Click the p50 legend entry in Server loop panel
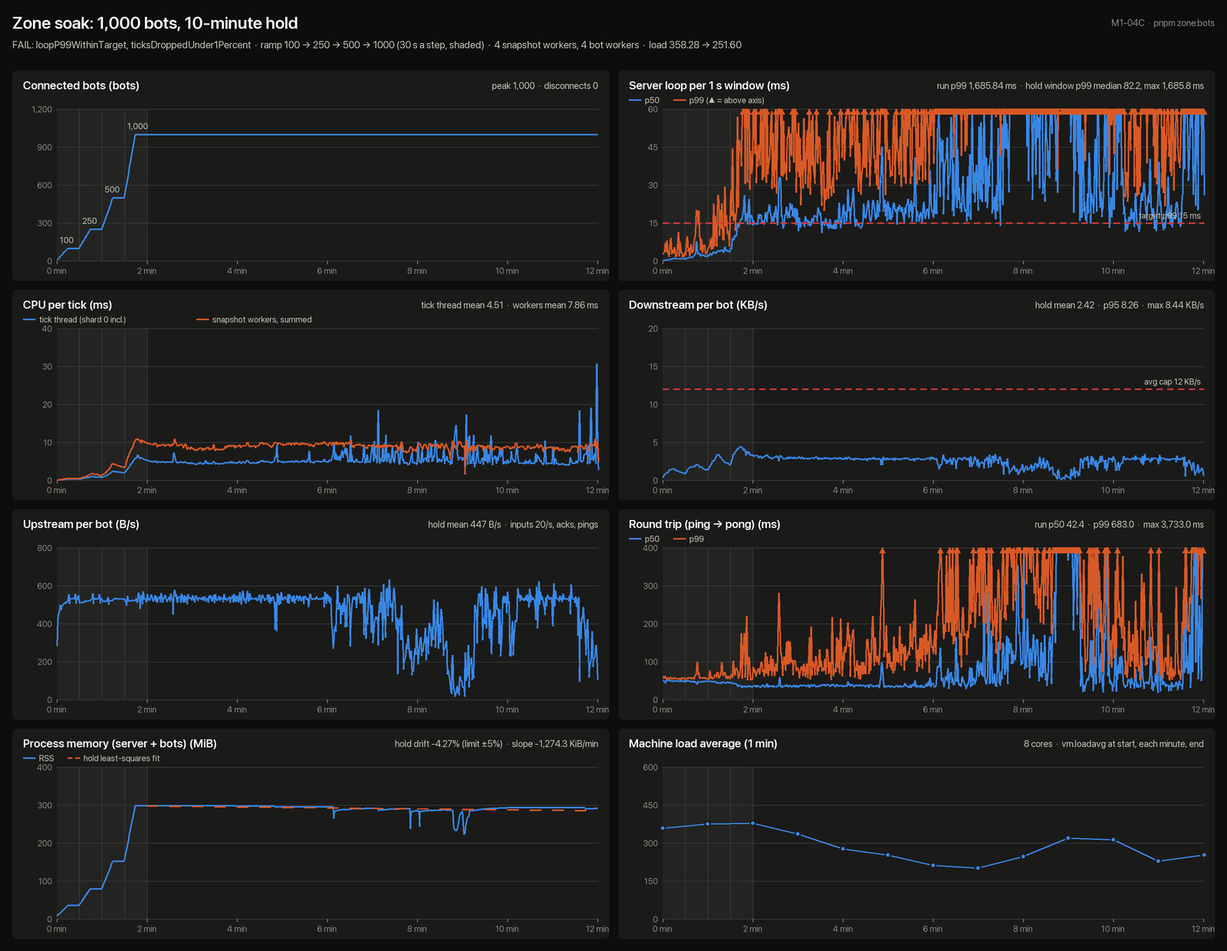Screen dimensions: 1227x951 [x=644, y=100]
